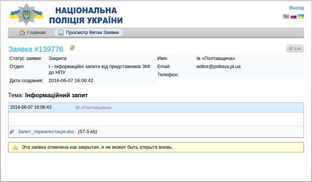Open the Заявка #139776 heading link

(36, 49)
